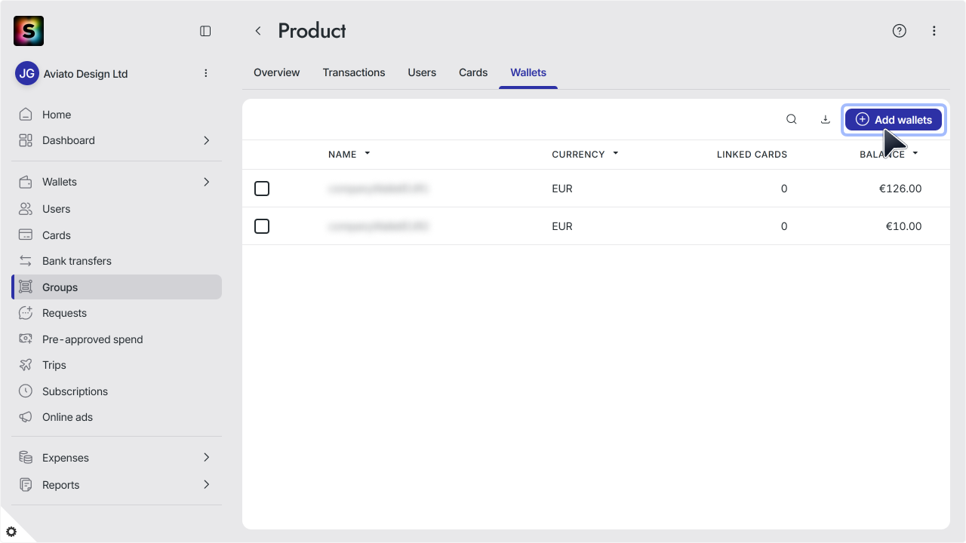Click EUR in the €10.00 row

click(562, 226)
